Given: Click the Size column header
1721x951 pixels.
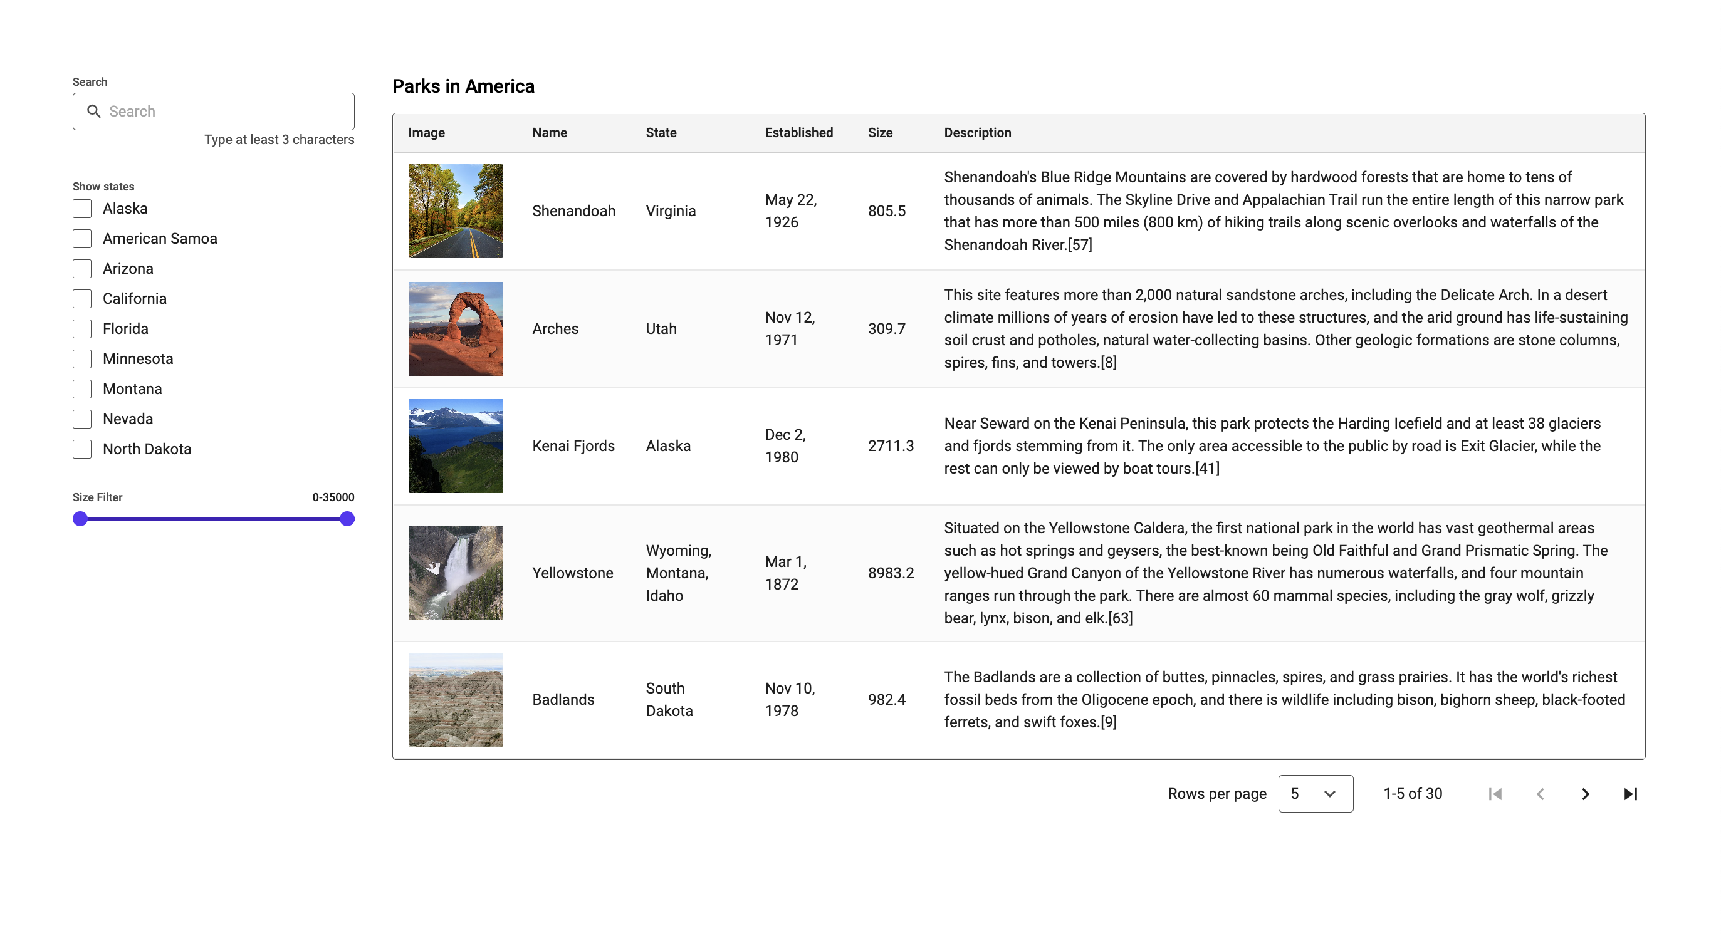Looking at the screenshot, I should 879,133.
